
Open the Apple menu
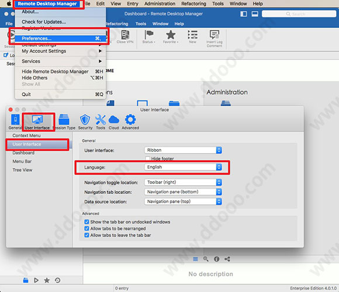9,4
